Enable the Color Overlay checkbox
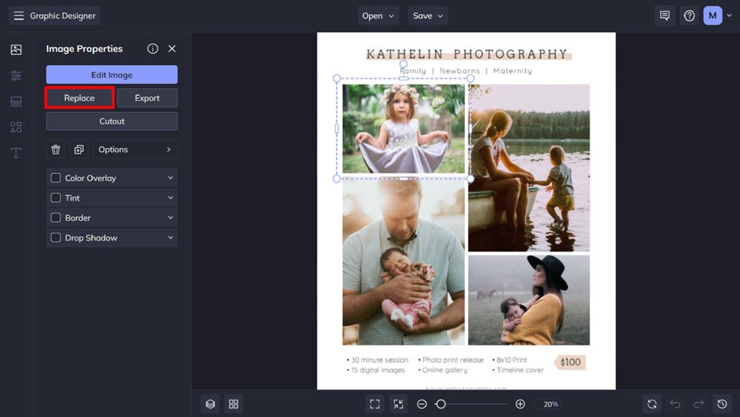Image resolution: width=740 pixels, height=417 pixels. [x=56, y=178]
